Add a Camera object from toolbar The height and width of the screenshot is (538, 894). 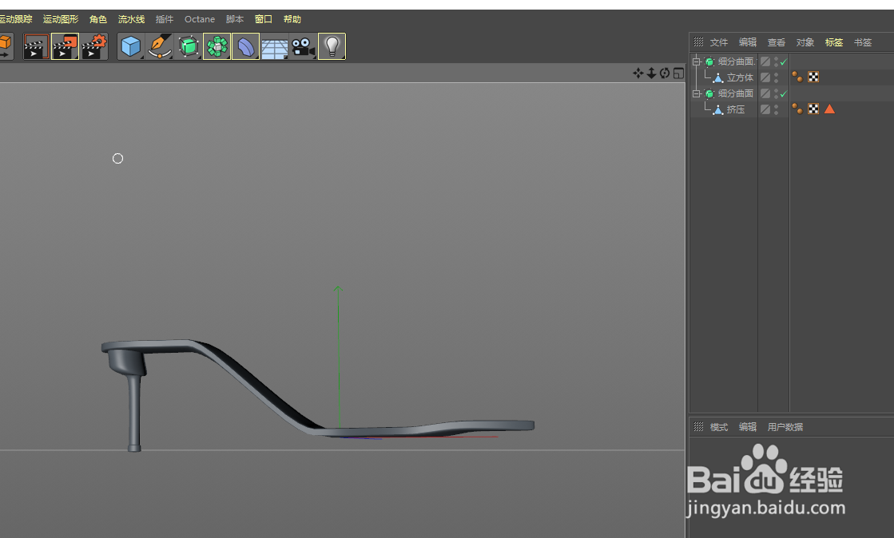(304, 47)
